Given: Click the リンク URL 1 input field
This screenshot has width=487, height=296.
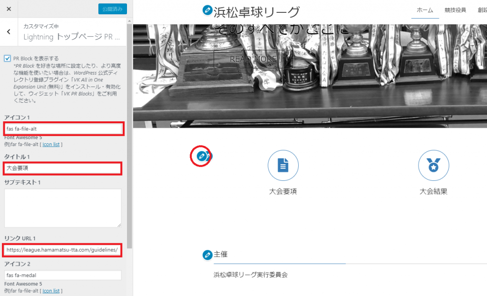Looking at the screenshot, I should click(63, 250).
